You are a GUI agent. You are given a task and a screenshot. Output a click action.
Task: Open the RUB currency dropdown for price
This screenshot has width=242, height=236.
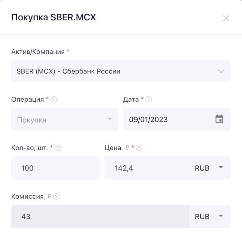coord(207,168)
